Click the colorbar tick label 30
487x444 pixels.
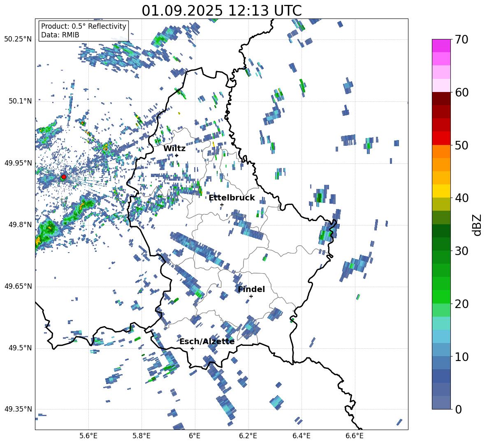(461, 251)
